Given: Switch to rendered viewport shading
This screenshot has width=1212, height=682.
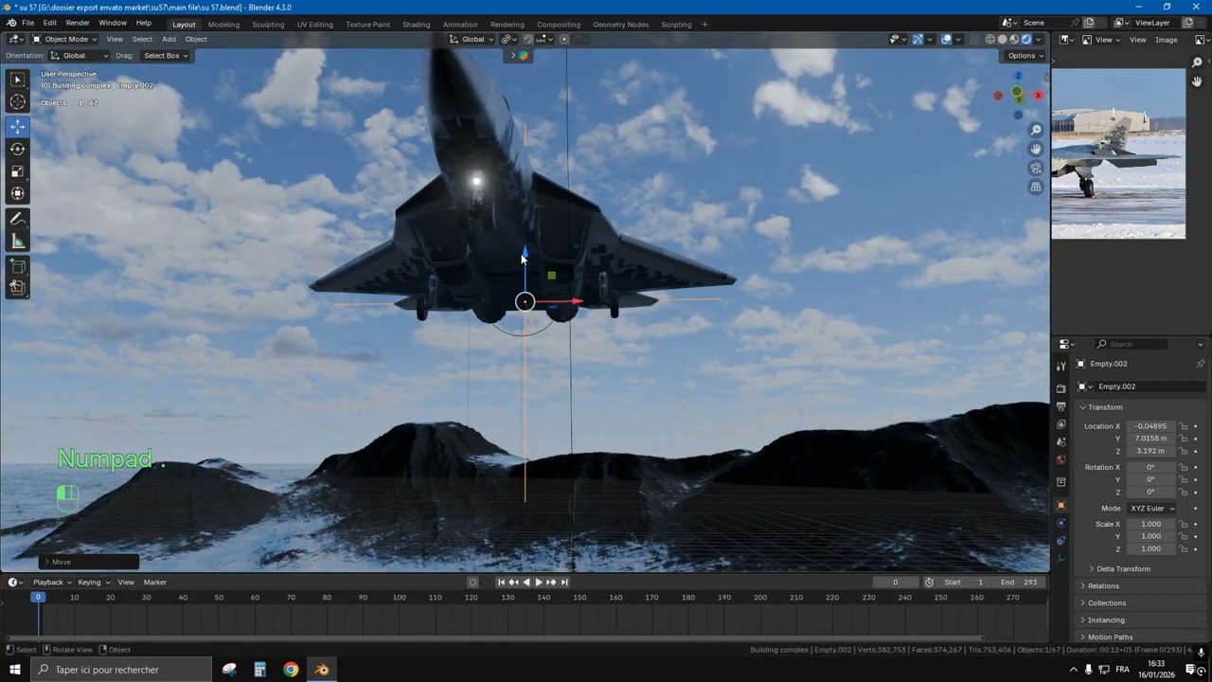Looking at the screenshot, I should [x=1026, y=39].
